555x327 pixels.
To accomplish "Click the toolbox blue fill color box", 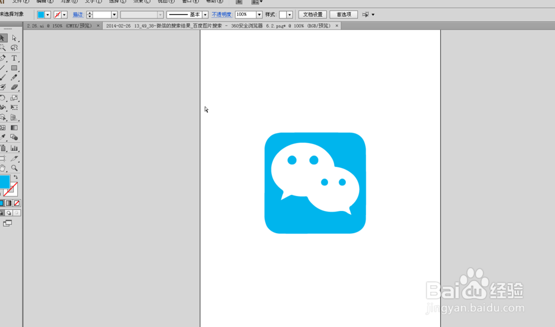I will 4,182.
